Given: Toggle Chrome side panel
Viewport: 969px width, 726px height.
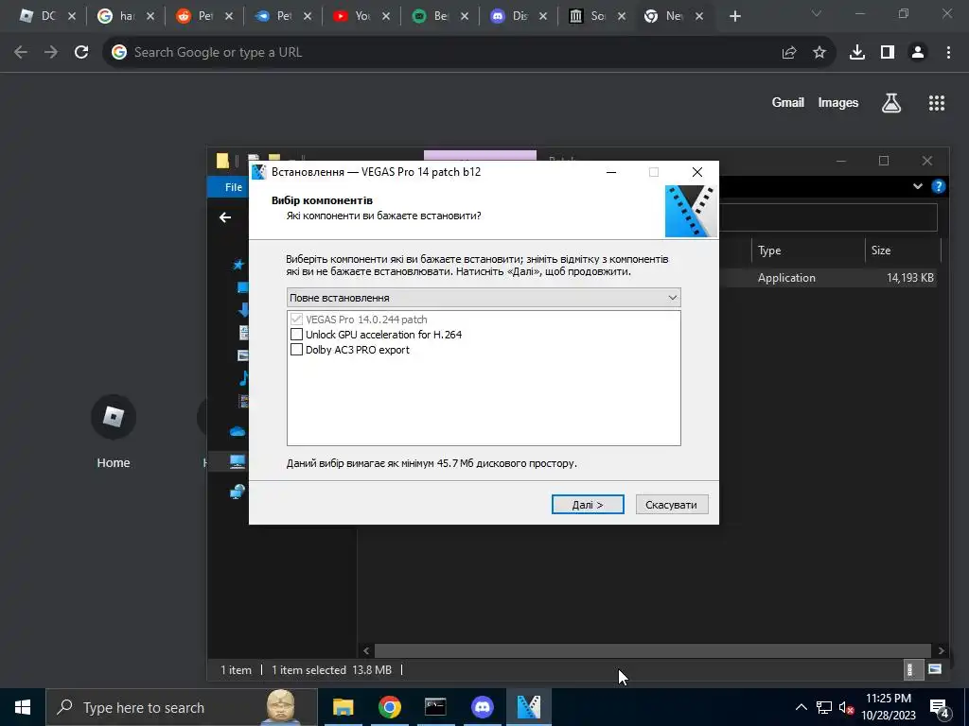Looking at the screenshot, I should 888,53.
